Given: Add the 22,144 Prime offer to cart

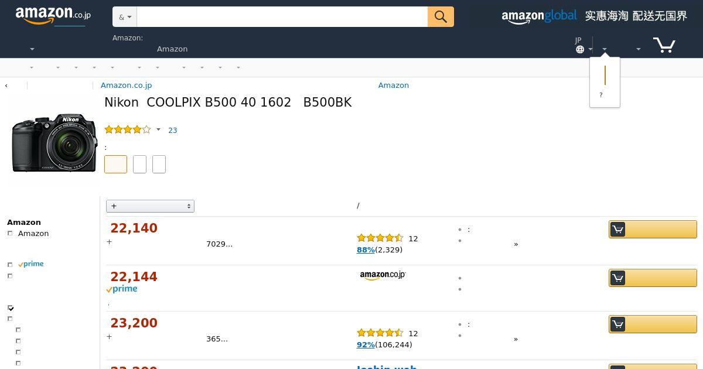Looking at the screenshot, I should pos(653,278).
